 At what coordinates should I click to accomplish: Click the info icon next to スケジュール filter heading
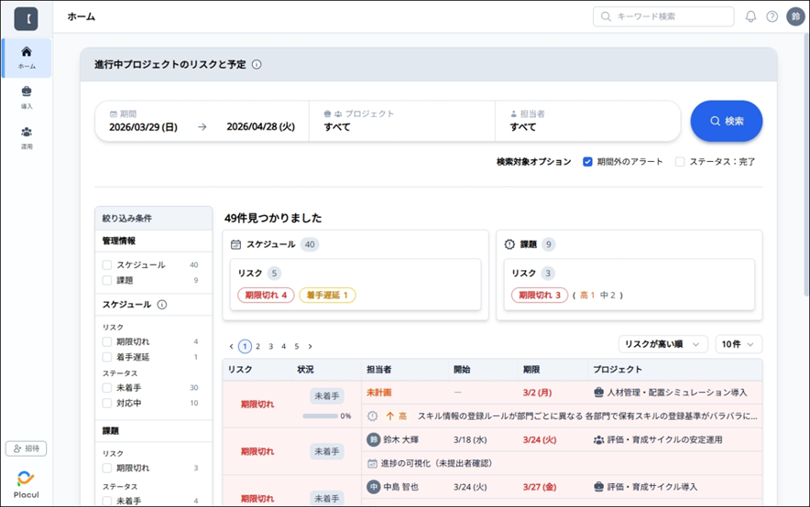(x=162, y=305)
